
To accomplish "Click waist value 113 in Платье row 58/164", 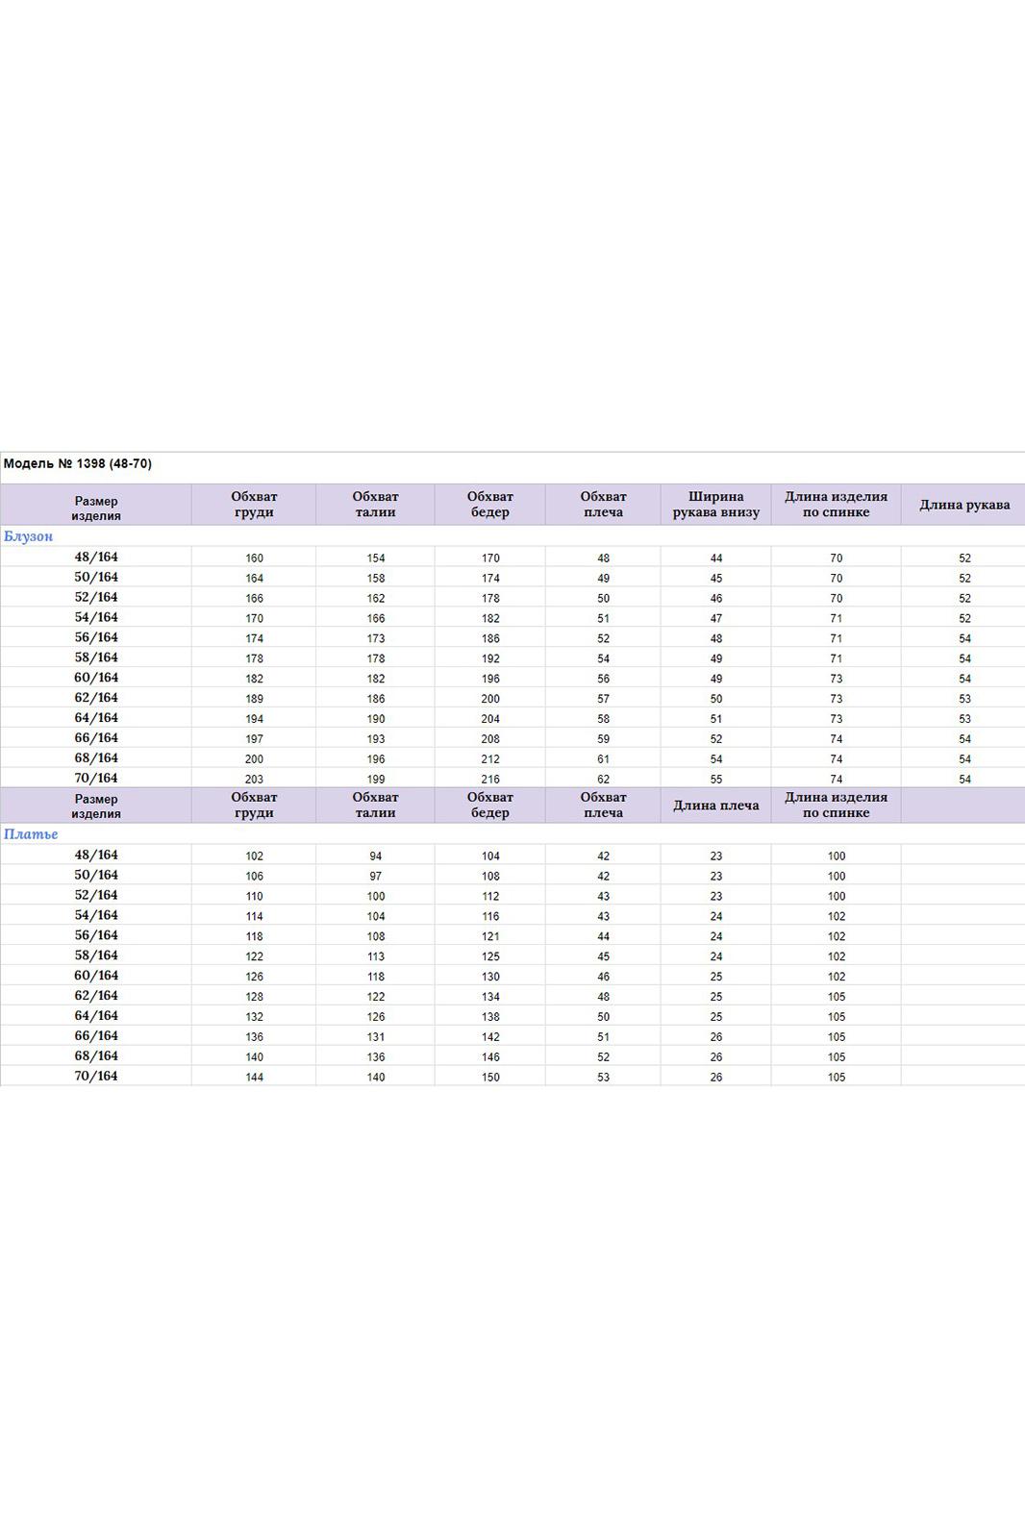I will (x=375, y=956).
